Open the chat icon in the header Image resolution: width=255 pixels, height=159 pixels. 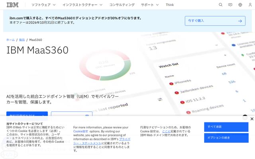(230, 5)
